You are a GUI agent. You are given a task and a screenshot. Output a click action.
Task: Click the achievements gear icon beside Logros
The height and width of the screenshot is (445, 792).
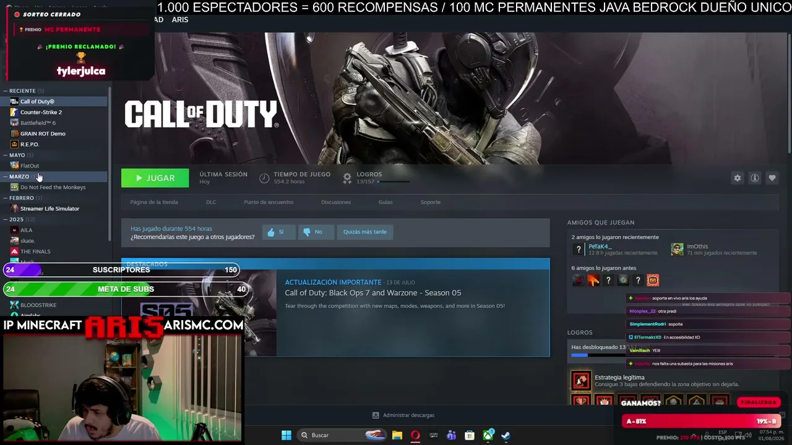coord(347,178)
